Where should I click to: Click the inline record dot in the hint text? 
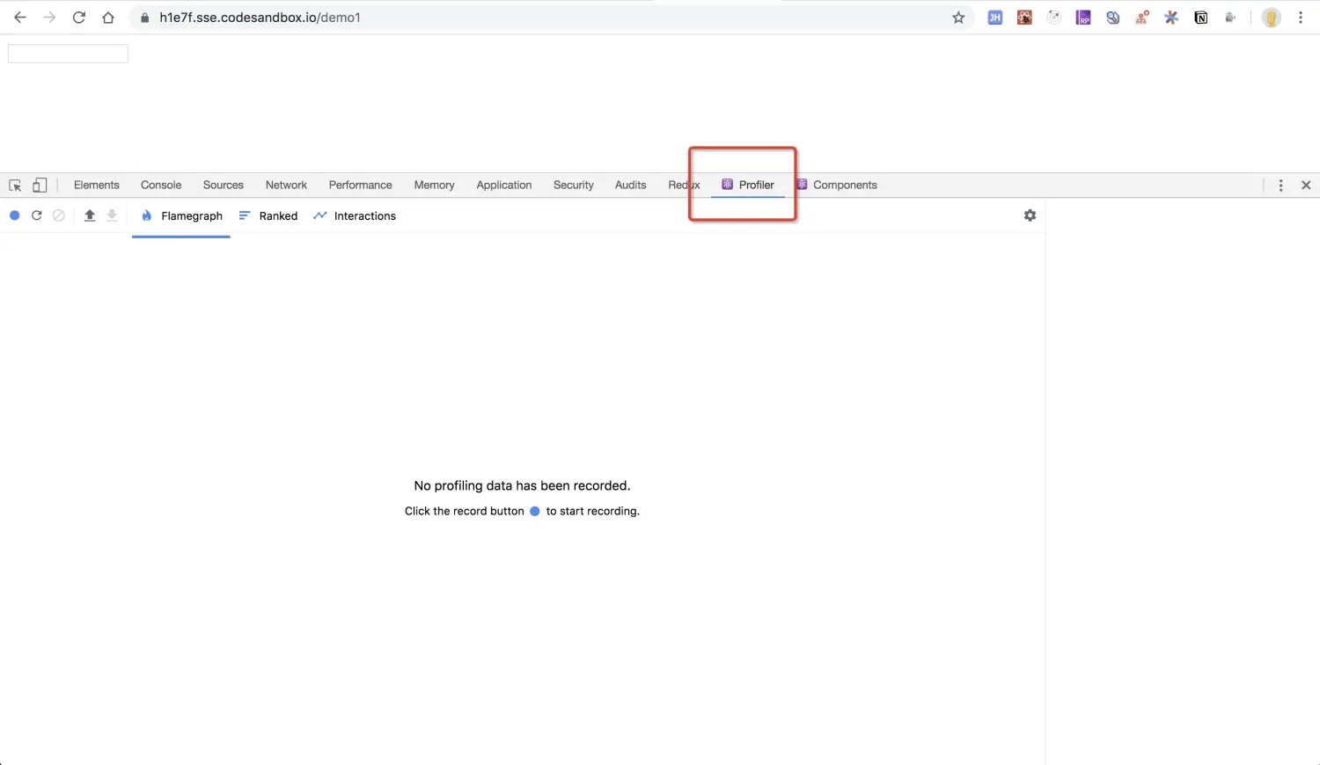tap(534, 511)
